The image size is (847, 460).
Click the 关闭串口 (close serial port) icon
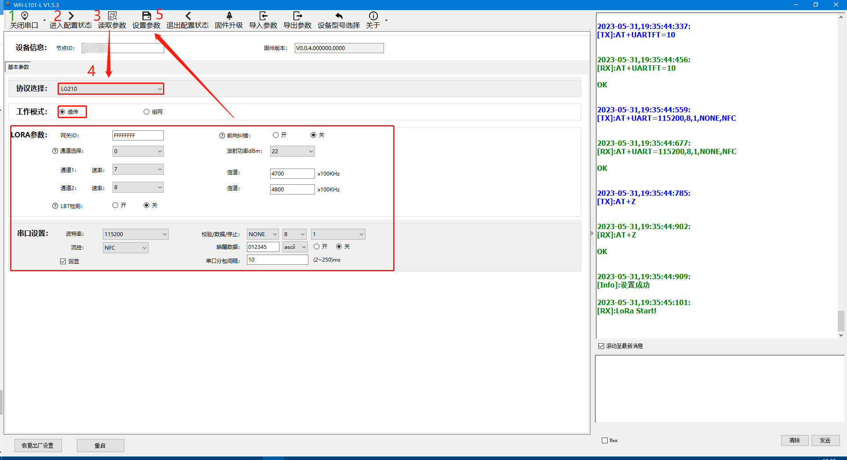pos(25,16)
